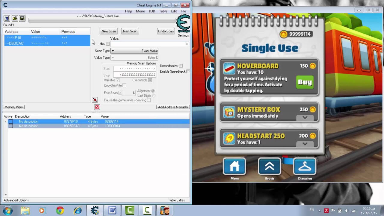
Task: Open Table Extras
Action: [x=176, y=200]
